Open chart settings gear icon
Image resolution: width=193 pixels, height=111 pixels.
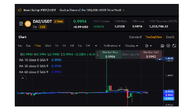tap(168, 46)
